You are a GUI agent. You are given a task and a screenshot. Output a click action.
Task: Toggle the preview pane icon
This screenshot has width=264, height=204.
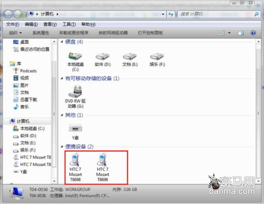click(241, 33)
